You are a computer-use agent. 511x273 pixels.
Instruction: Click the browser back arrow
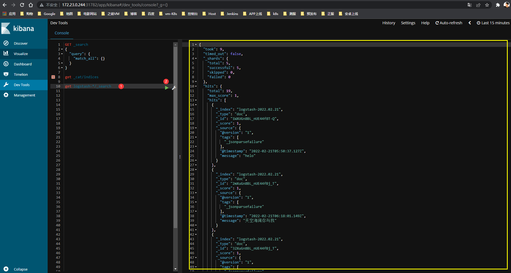pos(5,5)
